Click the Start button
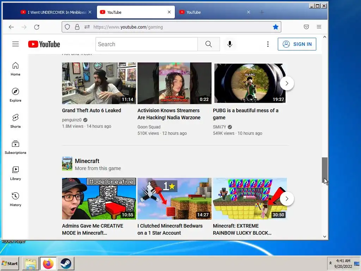The height and width of the screenshot is (271, 361). click(x=10, y=263)
